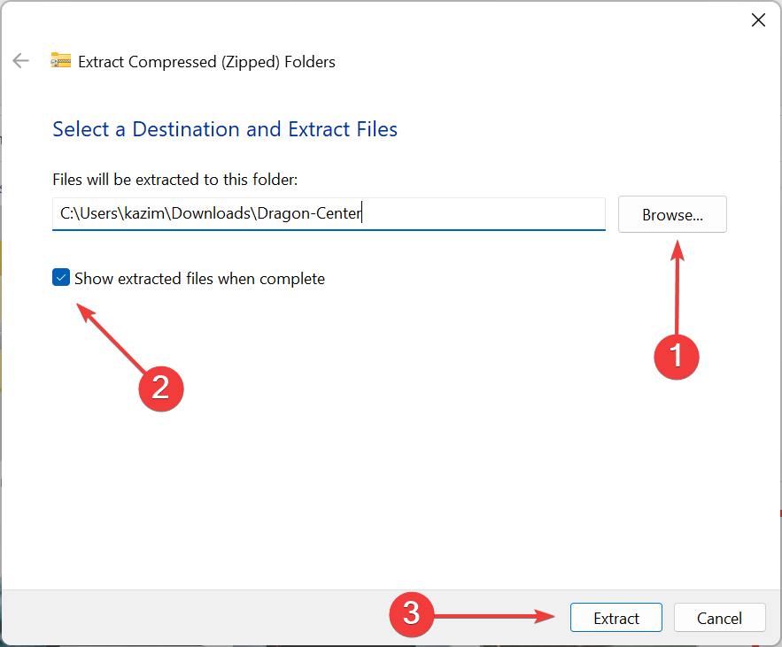Click the red arrow pointing at Extract
The width and height of the screenshot is (782, 647).
[x=496, y=616]
